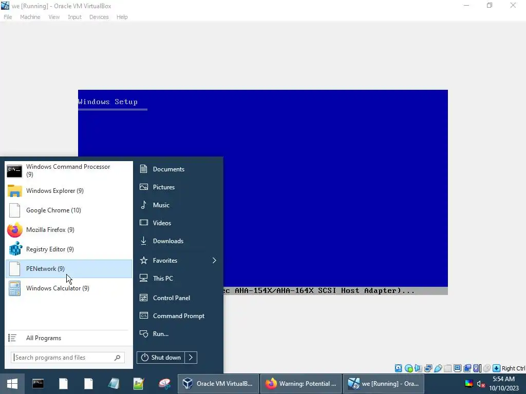Image resolution: width=526 pixels, height=394 pixels.
Task: Launch Windows Explorer from the recent list
Action: tap(69, 191)
